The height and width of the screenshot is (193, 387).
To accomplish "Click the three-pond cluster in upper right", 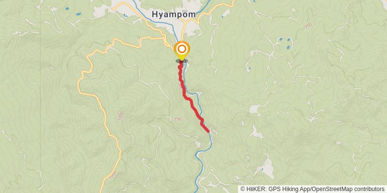I will point(284,42).
